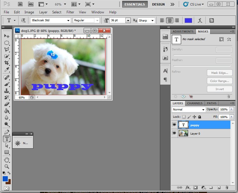Center the text alignment
Image resolution: width=238 pixels, height=193 pixels.
(170, 20)
